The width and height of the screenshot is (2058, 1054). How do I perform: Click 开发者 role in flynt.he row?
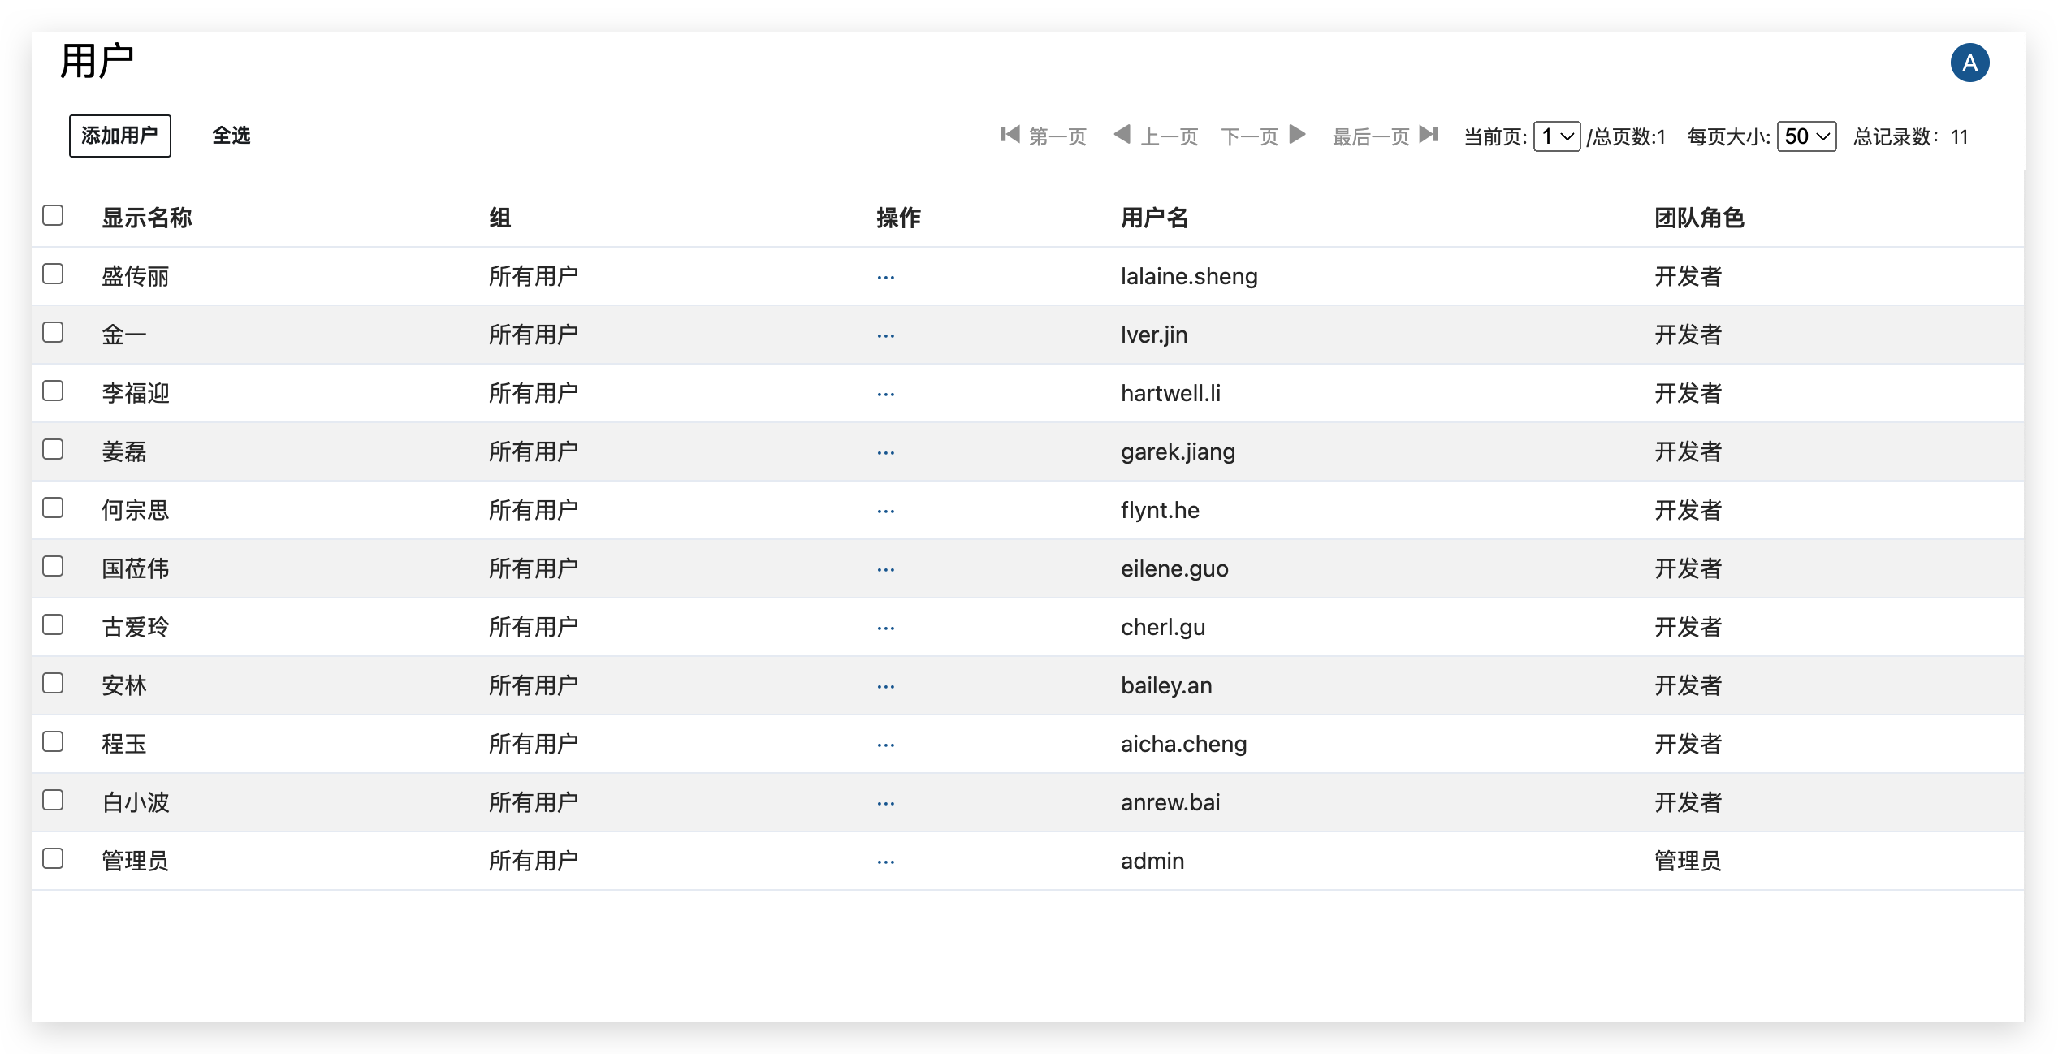pos(1688,511)
